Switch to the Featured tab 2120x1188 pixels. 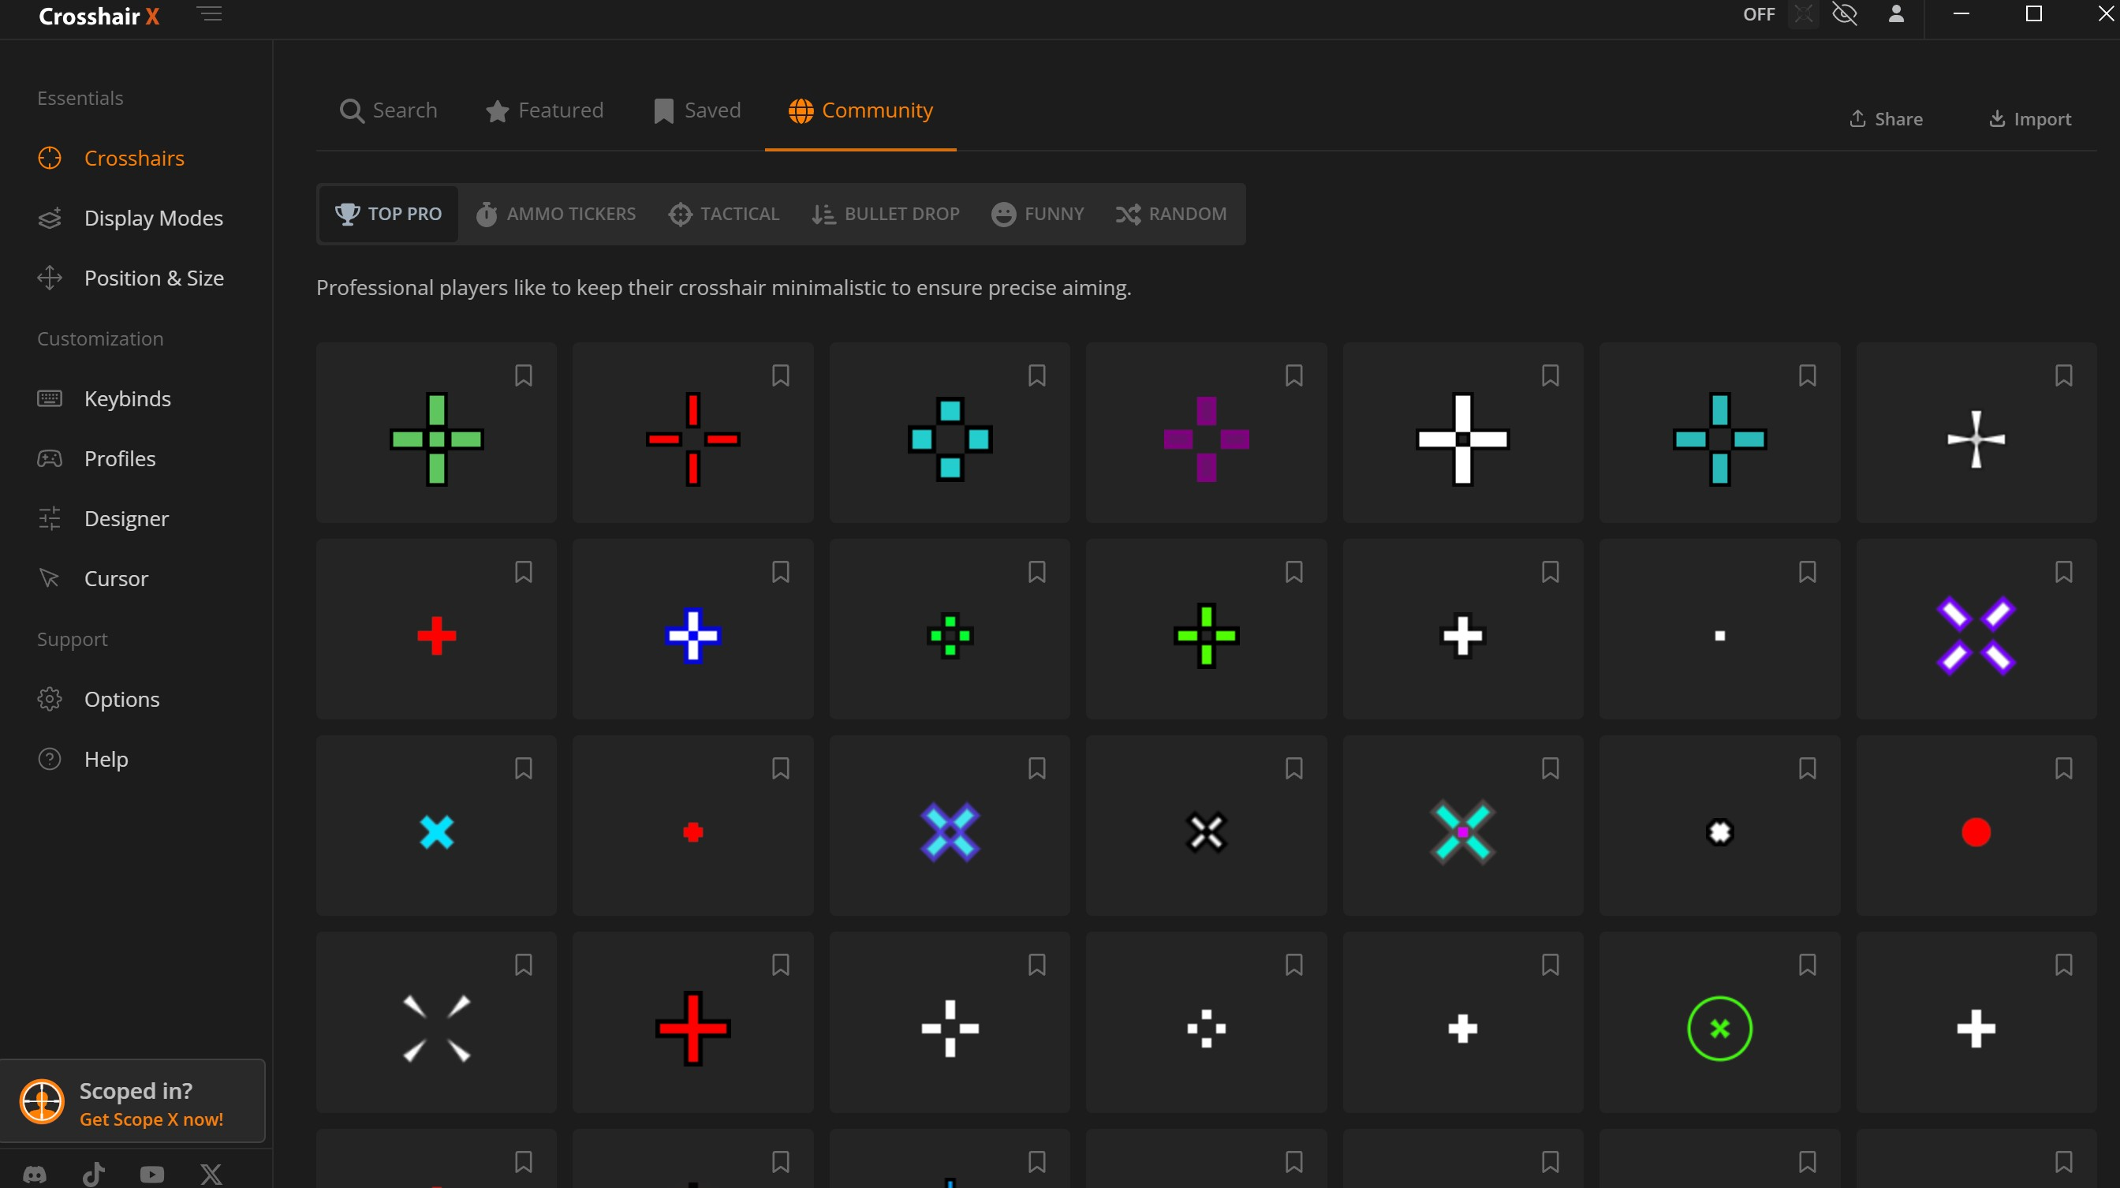544,110
